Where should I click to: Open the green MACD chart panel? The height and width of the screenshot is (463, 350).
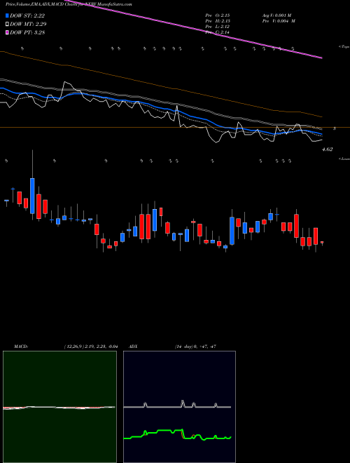coord(59,407)
